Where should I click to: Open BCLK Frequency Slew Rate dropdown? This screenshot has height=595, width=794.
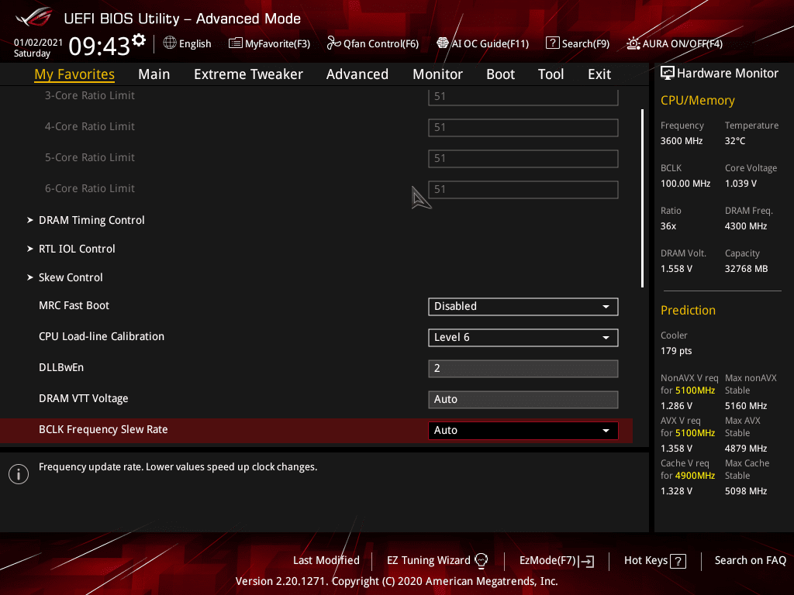tap(523, 431)
